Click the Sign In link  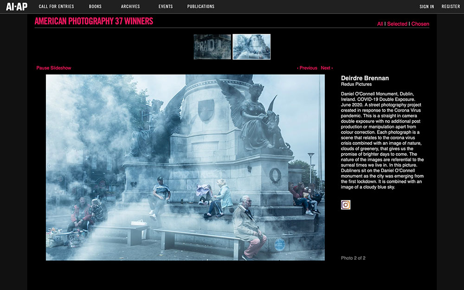tap(426, 6)
